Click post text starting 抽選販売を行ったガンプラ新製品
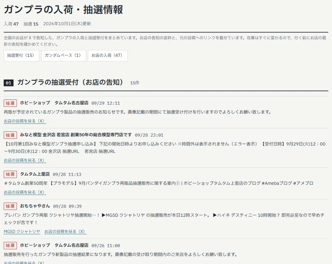Screen dimensions: 332x264 click(121, 254)
